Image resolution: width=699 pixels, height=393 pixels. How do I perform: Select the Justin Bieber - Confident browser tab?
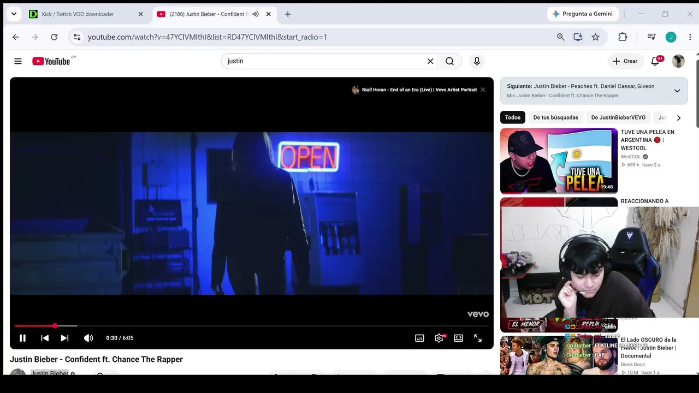click(x=215, y=14)
